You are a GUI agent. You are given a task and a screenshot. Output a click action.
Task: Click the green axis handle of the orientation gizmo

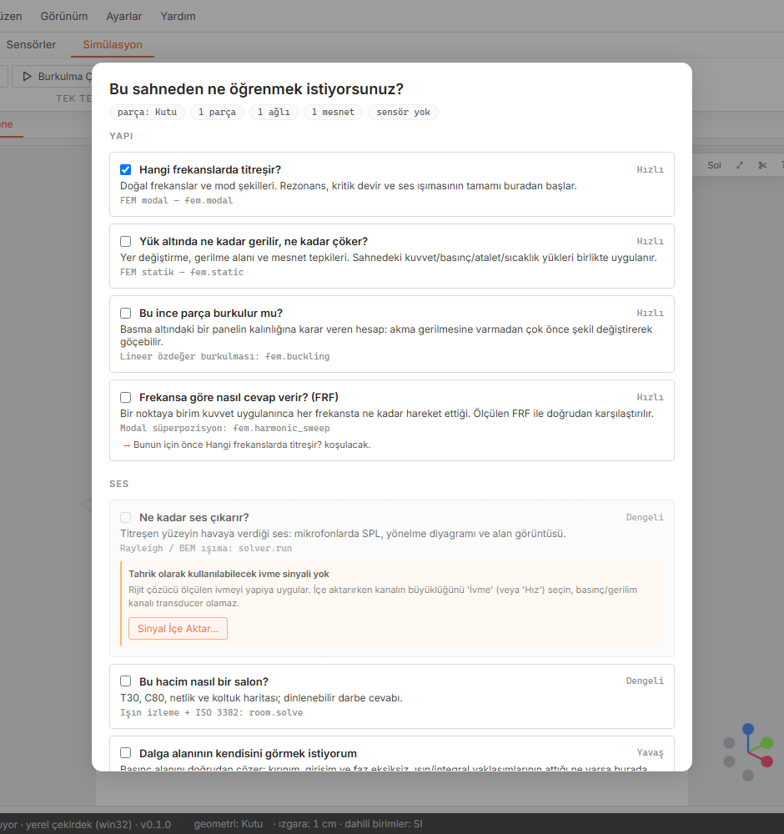pos(767,742)
